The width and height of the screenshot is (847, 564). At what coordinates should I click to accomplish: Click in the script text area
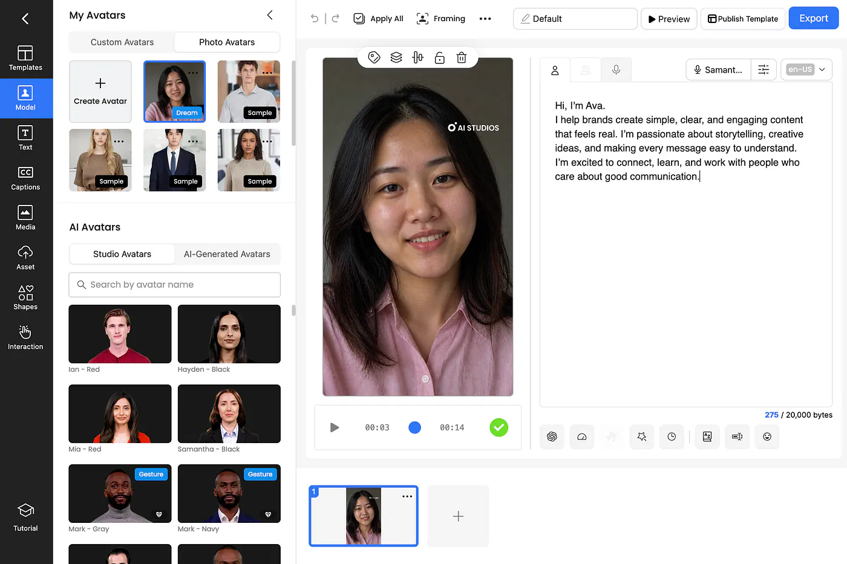(686, 245)
